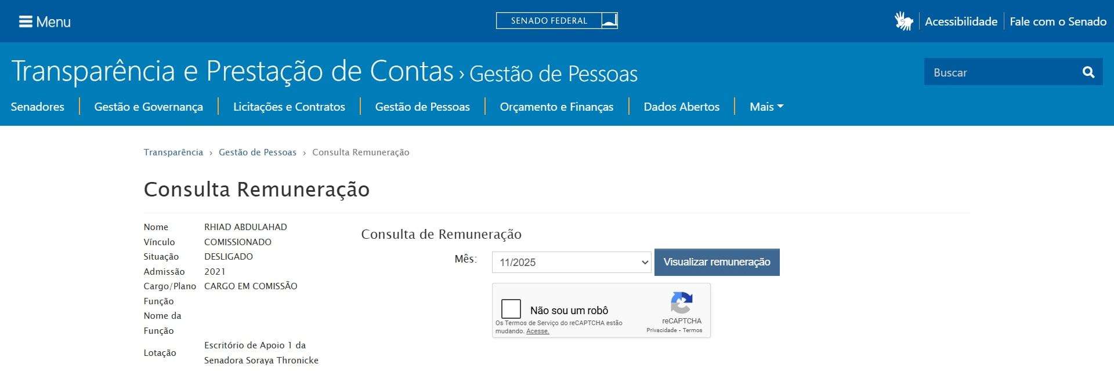Click the search magnifying glass icon
This screenshot has height=375, width=1114.
1088,72
